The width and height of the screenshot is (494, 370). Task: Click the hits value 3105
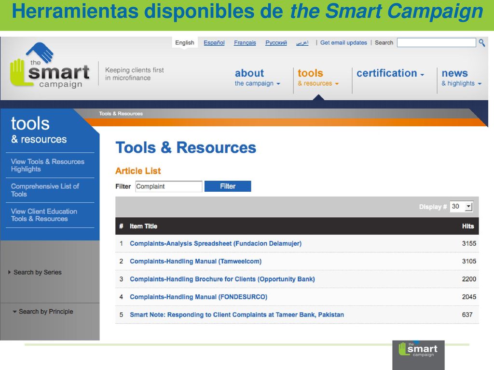[x=469, y=261]
